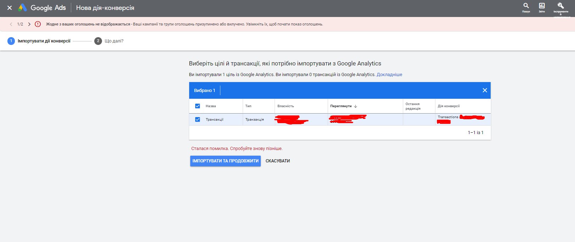Go to next notification arrow
Viewport: 575px width, 242px height.
[29, 24]
